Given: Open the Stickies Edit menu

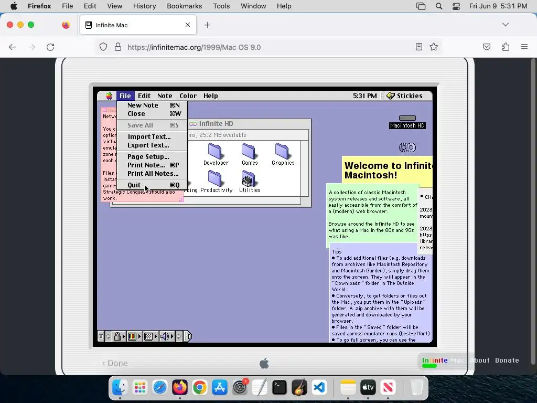Looking at the screenshot, I should click(x=144, y=96).
